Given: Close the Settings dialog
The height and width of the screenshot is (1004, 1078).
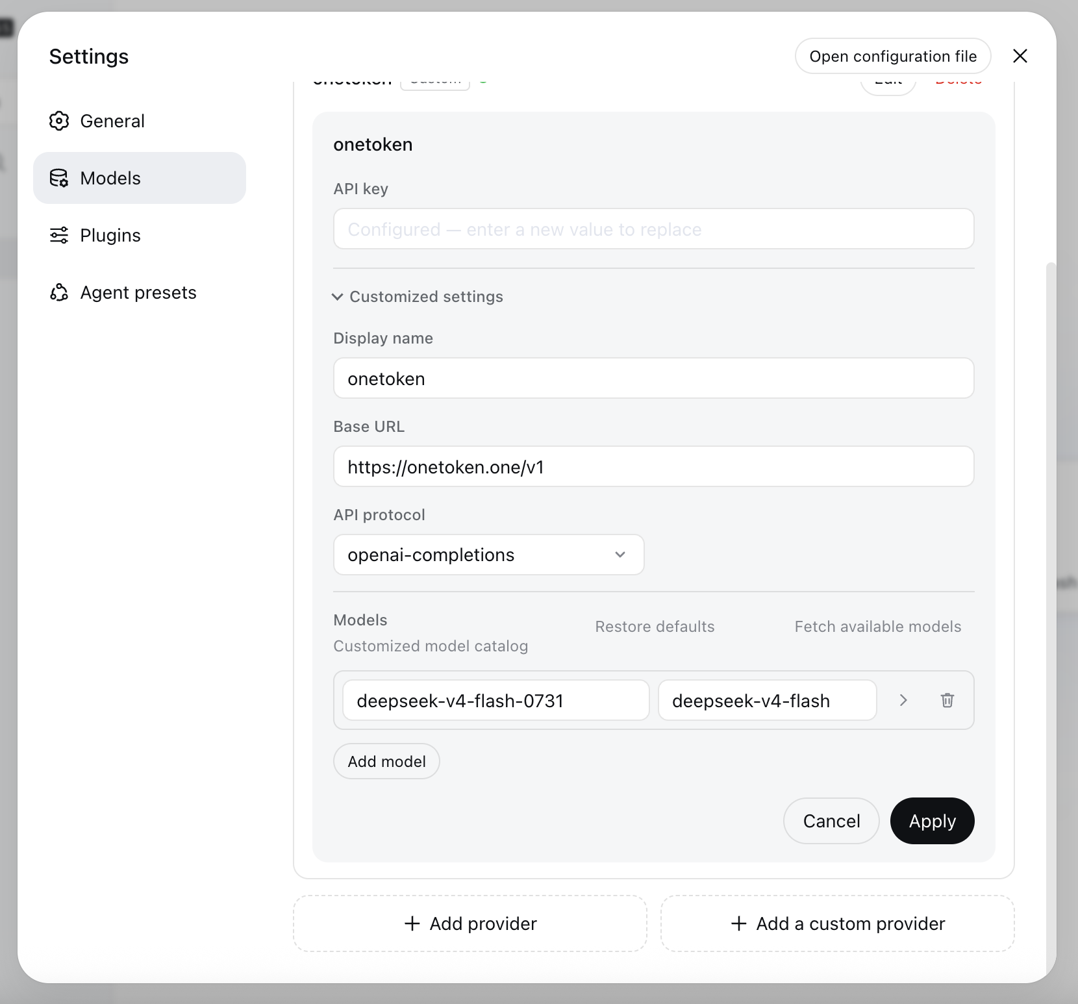Looking at the screenshot, I should pyautogui.click(x=1020, y=56).
